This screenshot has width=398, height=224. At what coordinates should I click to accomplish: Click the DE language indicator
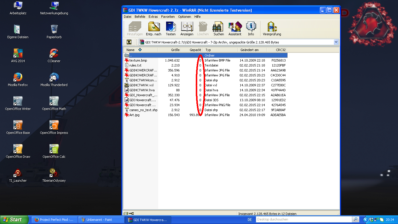[x=249, y=220]
